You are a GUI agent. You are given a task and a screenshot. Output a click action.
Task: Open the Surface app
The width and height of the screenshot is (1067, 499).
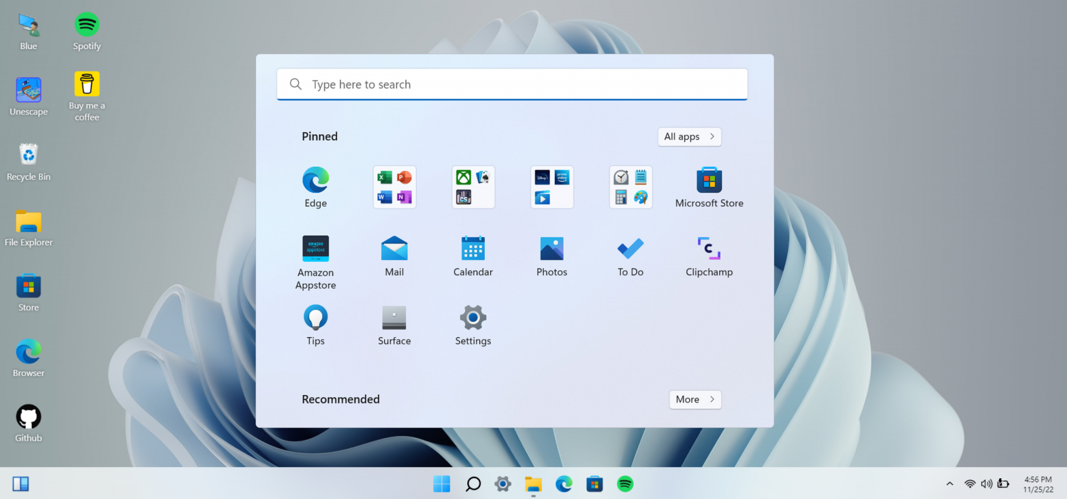[x=394, y=325]
